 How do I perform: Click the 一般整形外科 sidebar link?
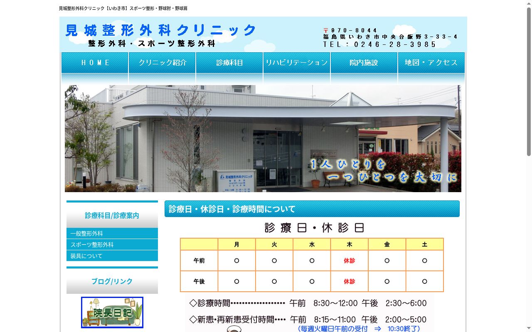coord(112,233)
